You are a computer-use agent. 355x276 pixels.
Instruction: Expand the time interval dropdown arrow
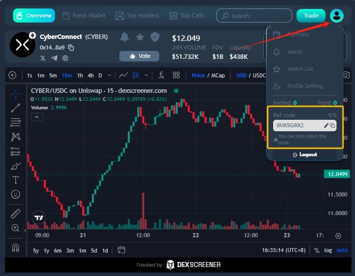[x=109, y=75]
